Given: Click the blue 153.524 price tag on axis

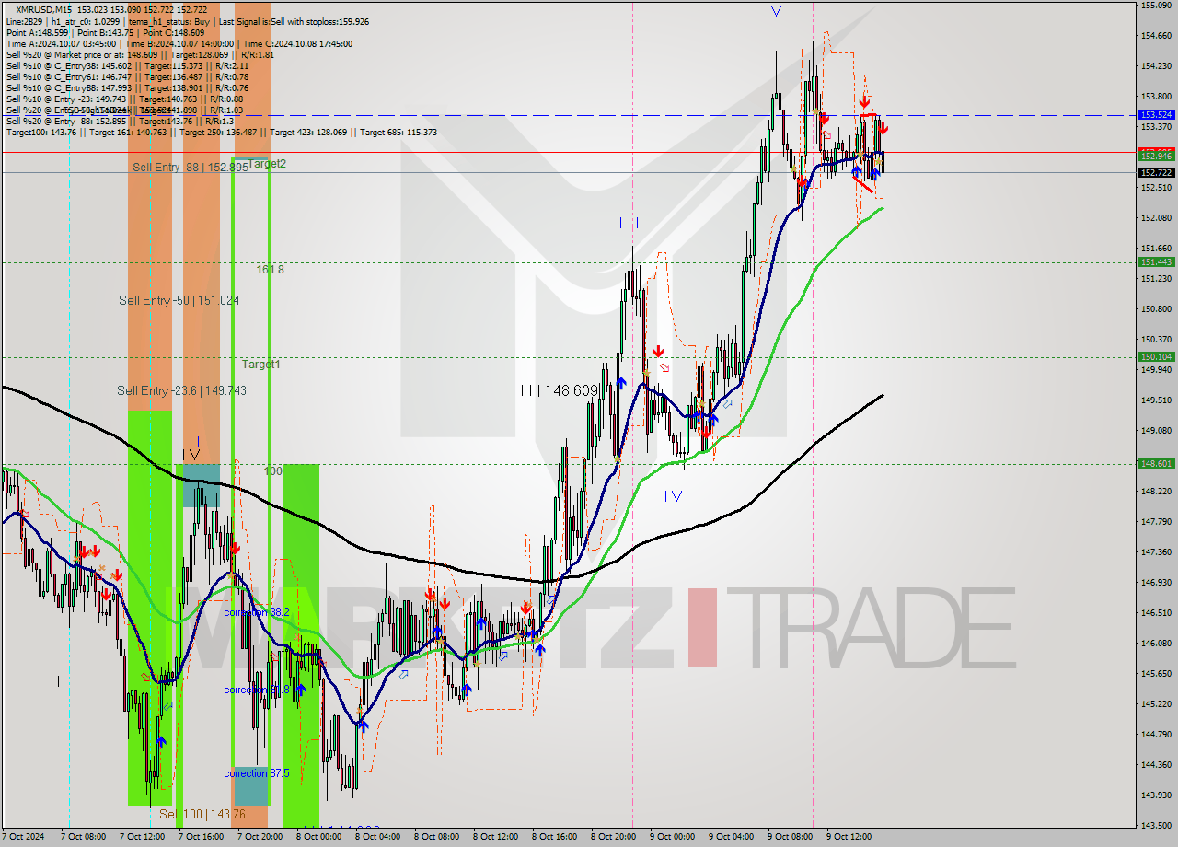Looking at the screenshot, I should point(1156,115).
